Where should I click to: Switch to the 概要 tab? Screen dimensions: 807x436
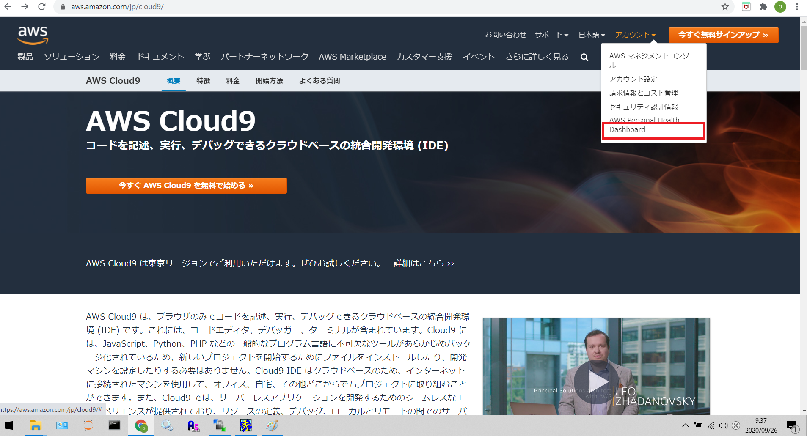[x=174, y=81]
